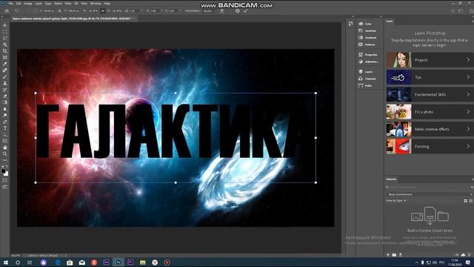Expand the Fix a photo chevron
The image size is (474, 267).
pos(468,112)
